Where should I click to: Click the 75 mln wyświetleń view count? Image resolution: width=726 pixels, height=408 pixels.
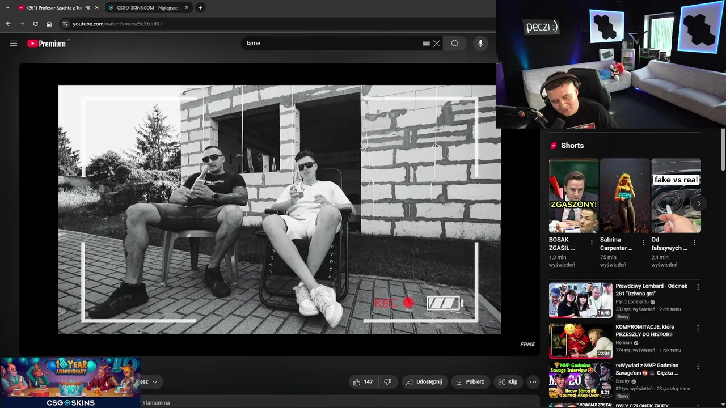coord(613,261)
